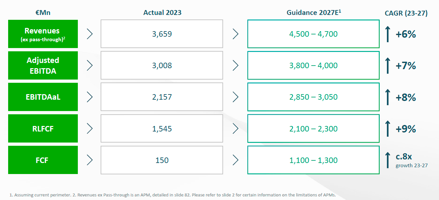This screenshot has height=200, width=439.
Task: Click the 2,850 – 3,050 guidance box
Action: (x=313, y=97)
